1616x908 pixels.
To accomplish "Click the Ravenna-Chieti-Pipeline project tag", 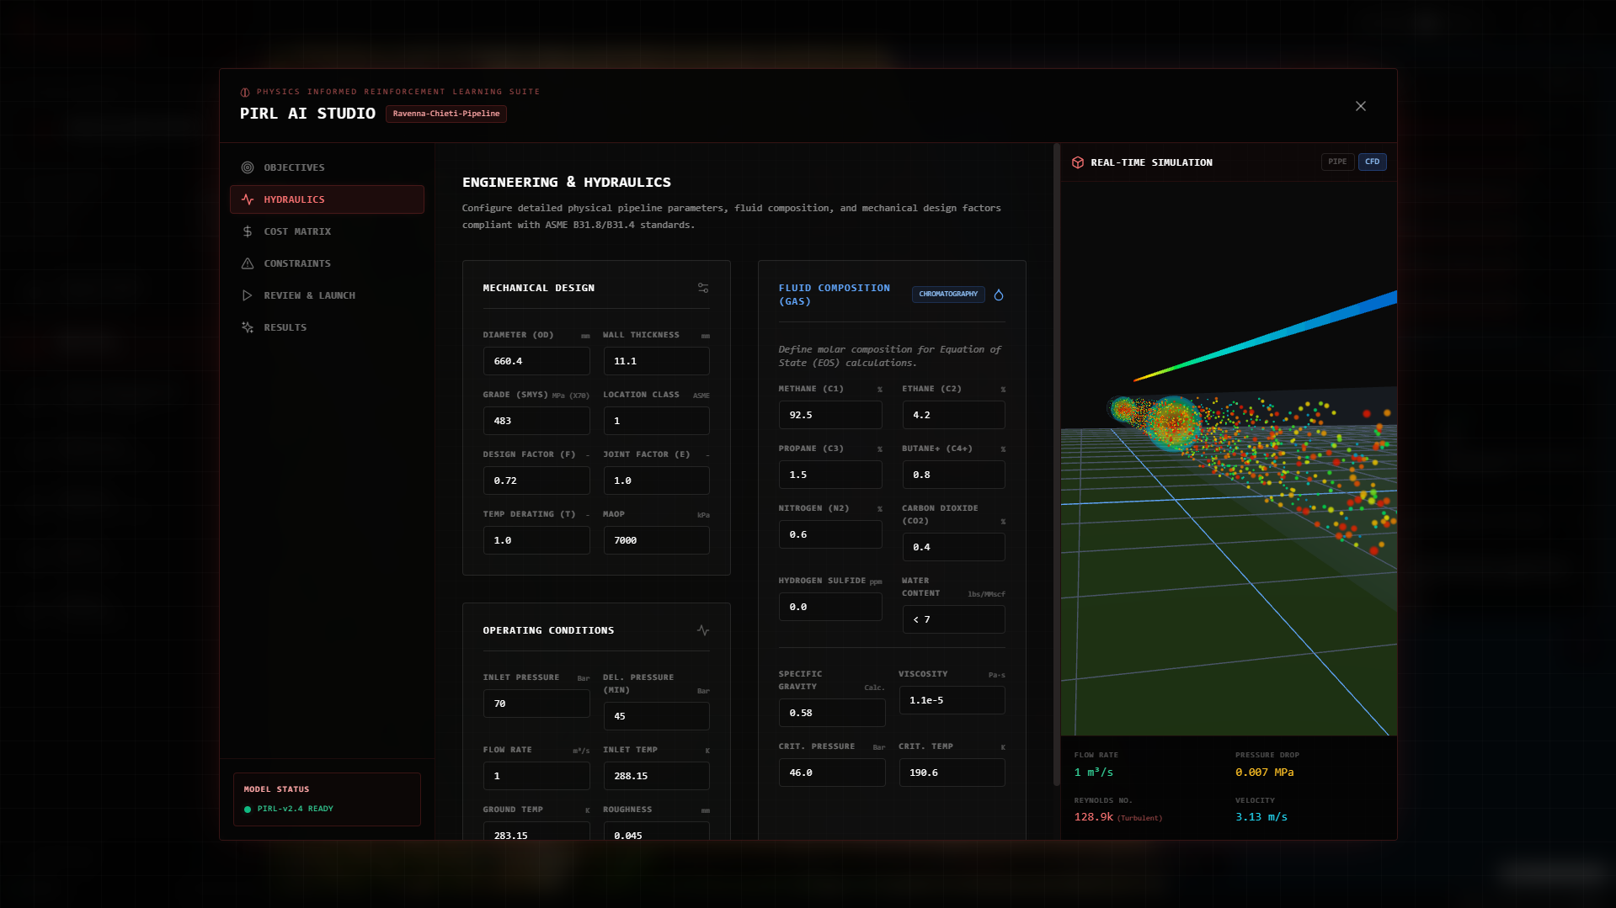I will (445, 114).
